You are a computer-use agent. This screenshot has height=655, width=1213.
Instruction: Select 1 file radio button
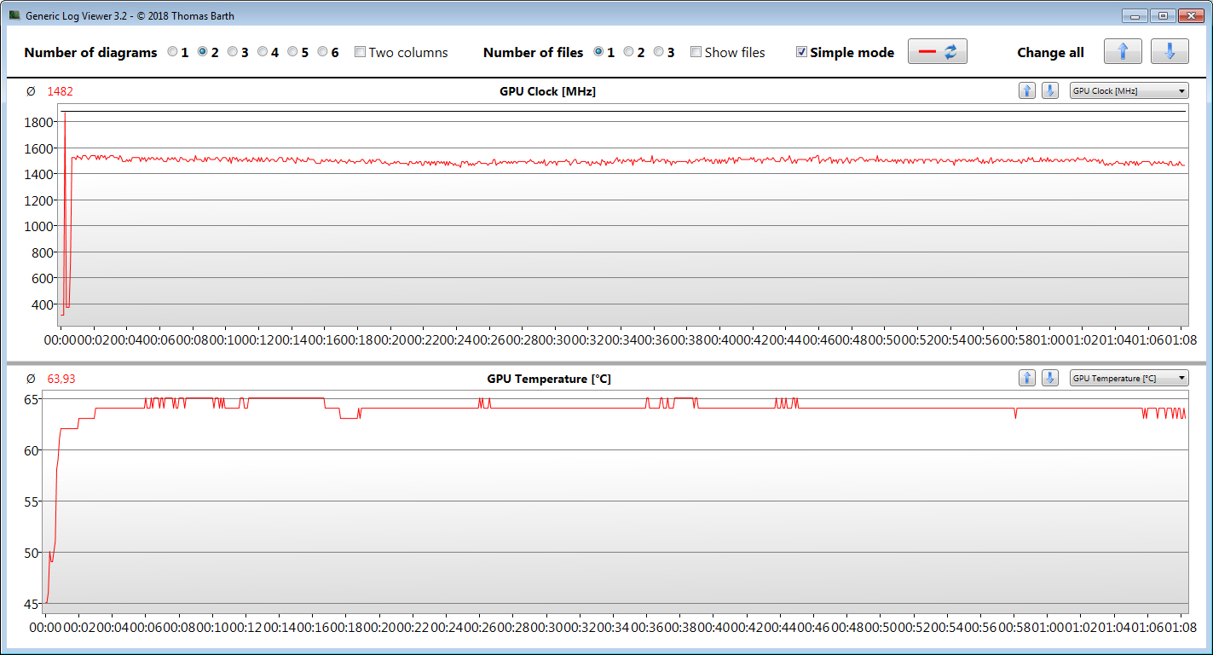coord(599,52)
